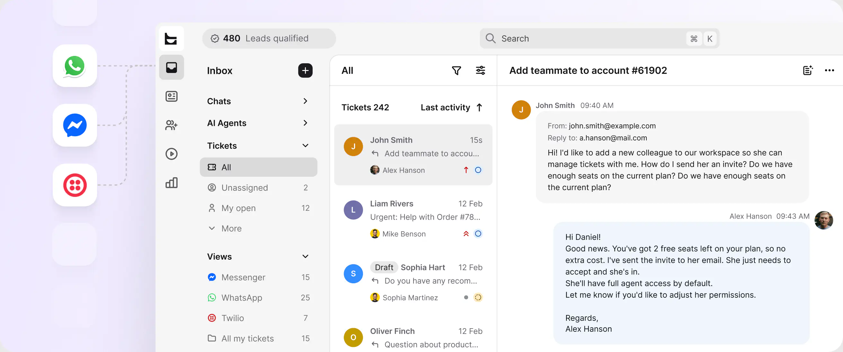Select the Inbox tray icon in the sidebar
The image size is (843, 352).
click(171, 67)
